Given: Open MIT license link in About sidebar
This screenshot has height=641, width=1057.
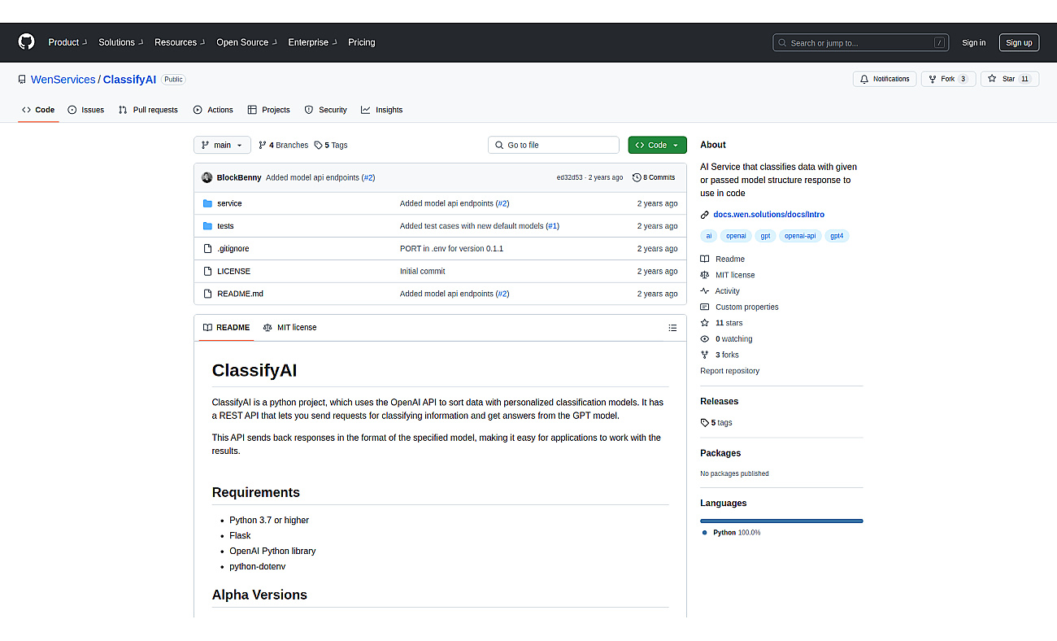Looking at the screenshot, I should (728, 275).
